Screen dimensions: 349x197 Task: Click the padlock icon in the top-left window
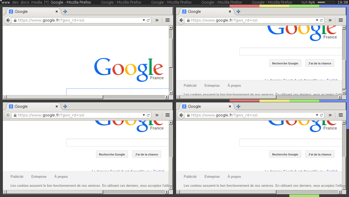15,20
